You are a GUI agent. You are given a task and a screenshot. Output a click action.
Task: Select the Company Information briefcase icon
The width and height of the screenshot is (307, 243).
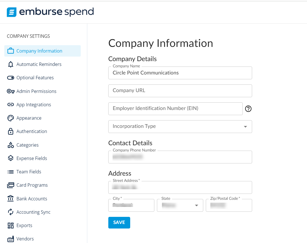tap(10, 51)
